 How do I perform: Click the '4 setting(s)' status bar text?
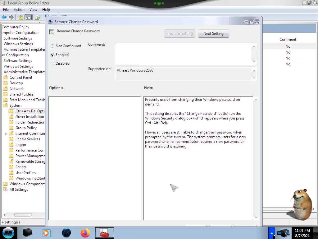pyautogui.click(x=11, y=222)
